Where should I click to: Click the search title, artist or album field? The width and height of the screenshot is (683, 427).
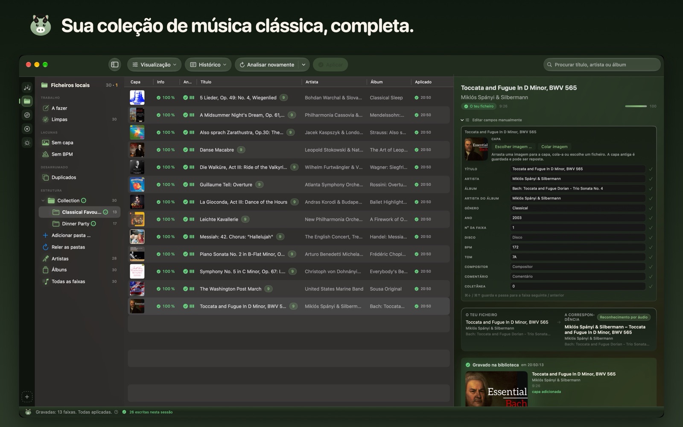(602, 64)
